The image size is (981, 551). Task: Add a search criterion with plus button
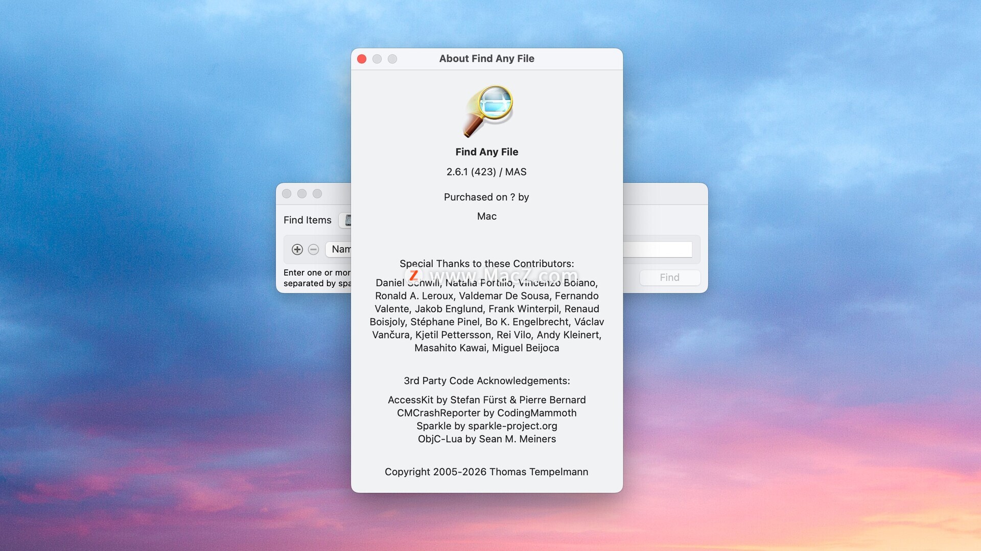click(297, 249)
